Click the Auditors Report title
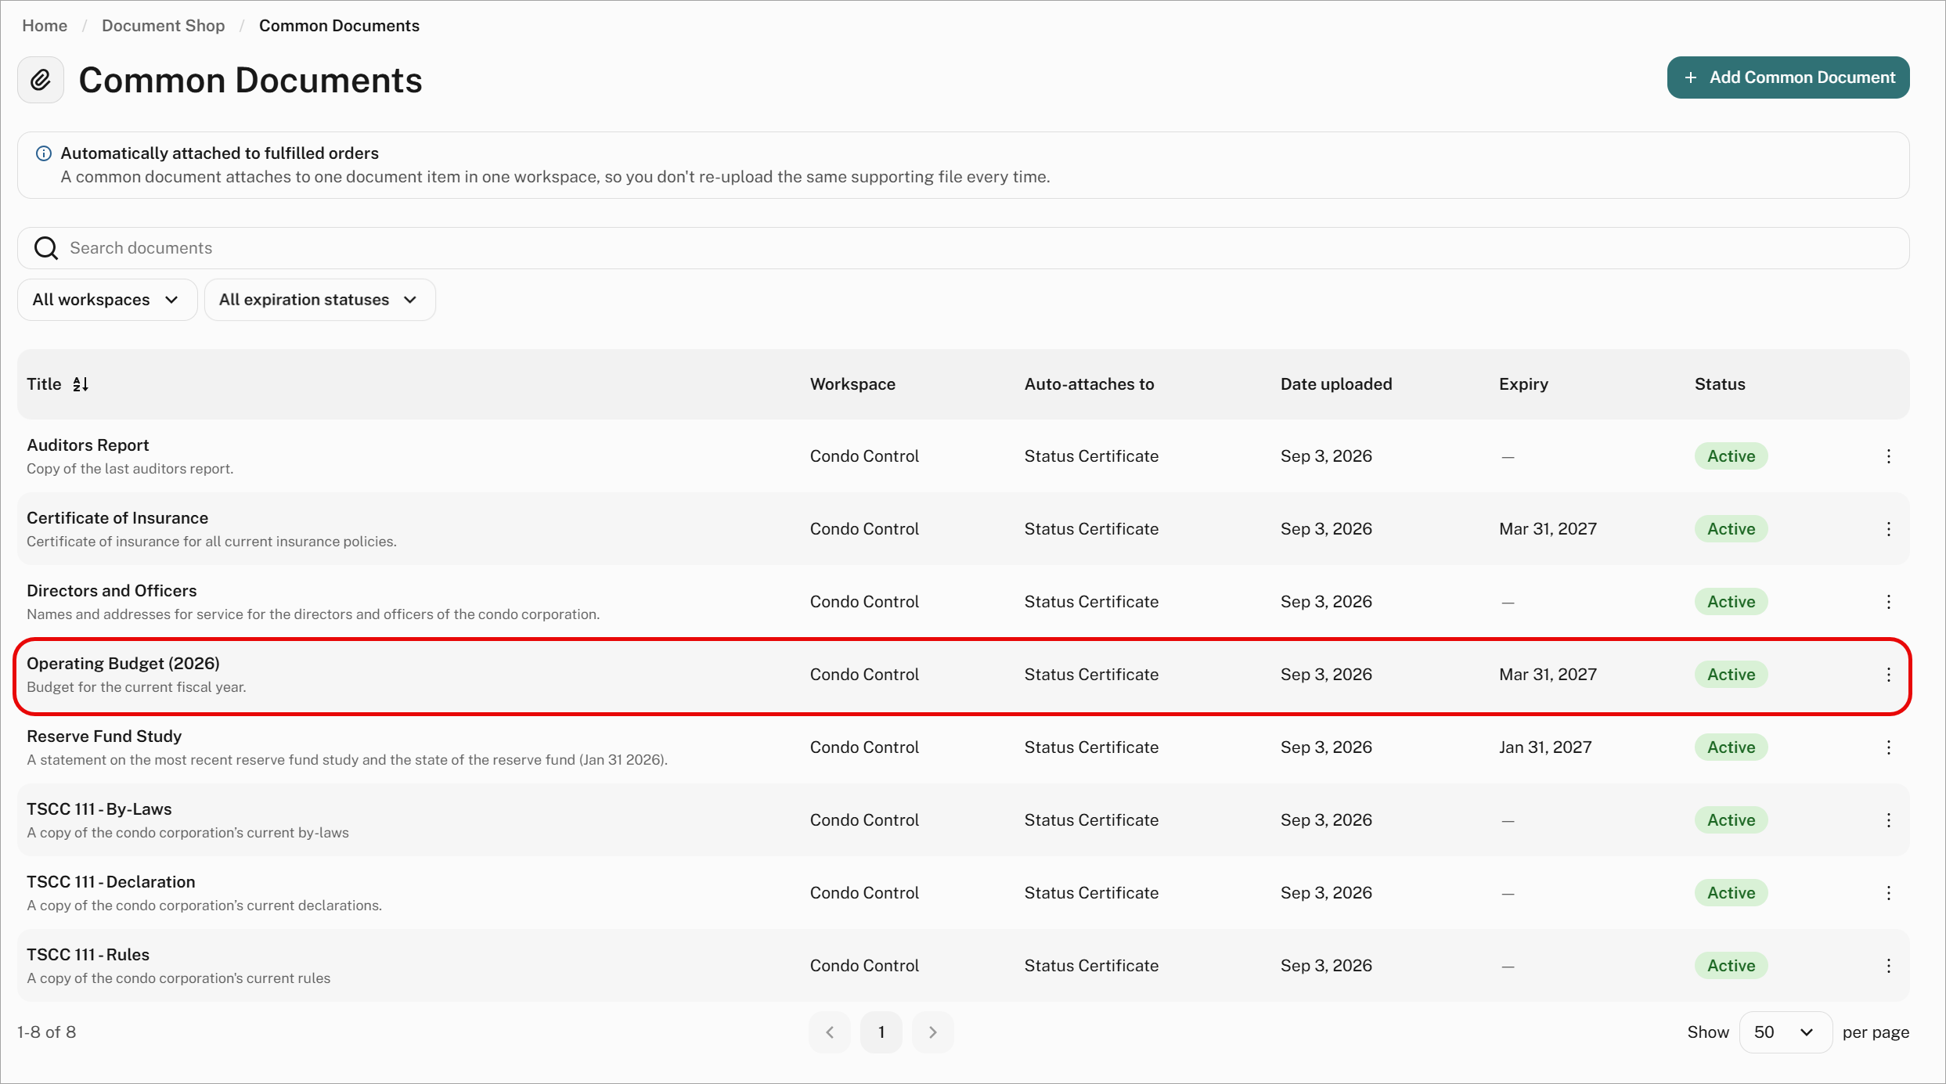The height and width of the screenshot is (1084, 1946). click(x=88, y=445)
